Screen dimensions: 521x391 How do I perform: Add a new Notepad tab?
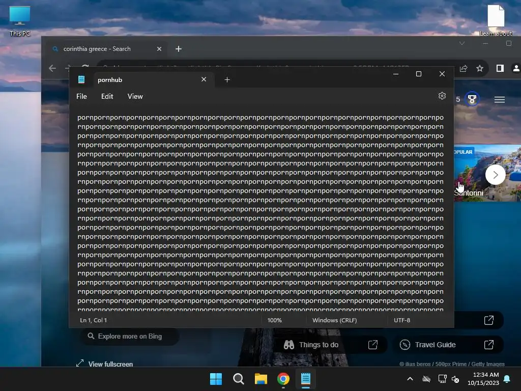pyautogui.click(x=227, y=80)
